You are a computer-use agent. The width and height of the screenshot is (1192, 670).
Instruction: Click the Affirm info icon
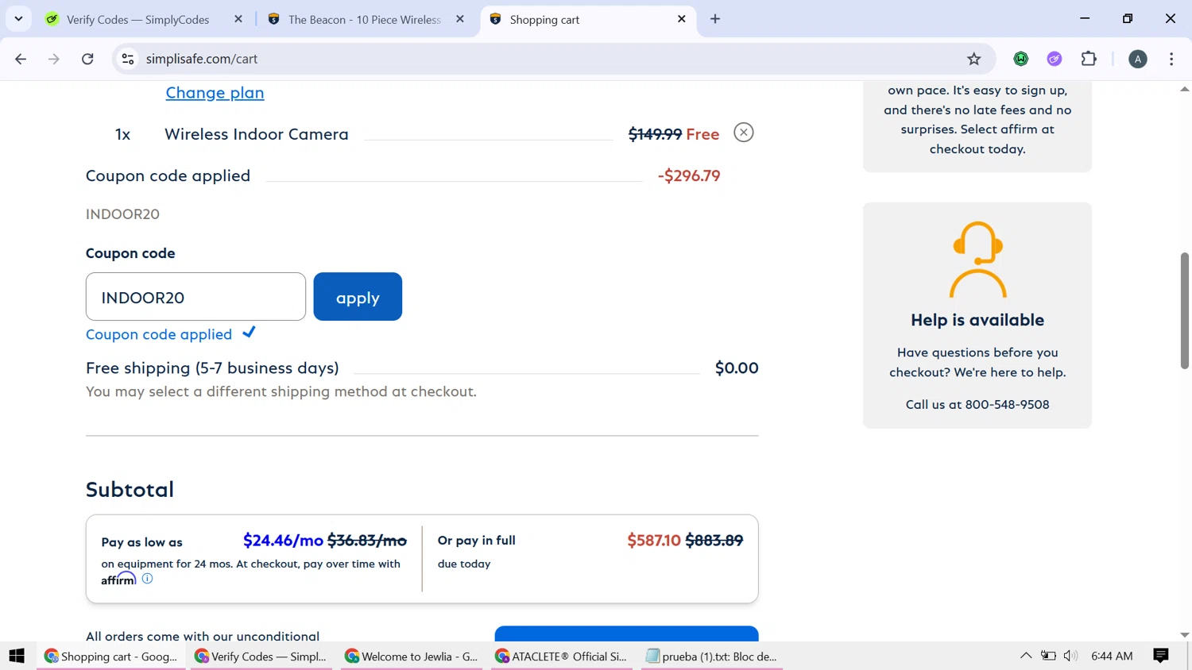click(x=147, y=579)
